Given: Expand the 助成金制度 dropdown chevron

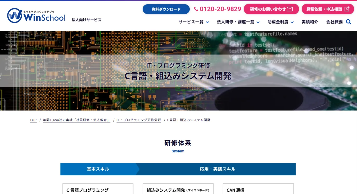Looking at the screenshot, I should coord(292,22).
